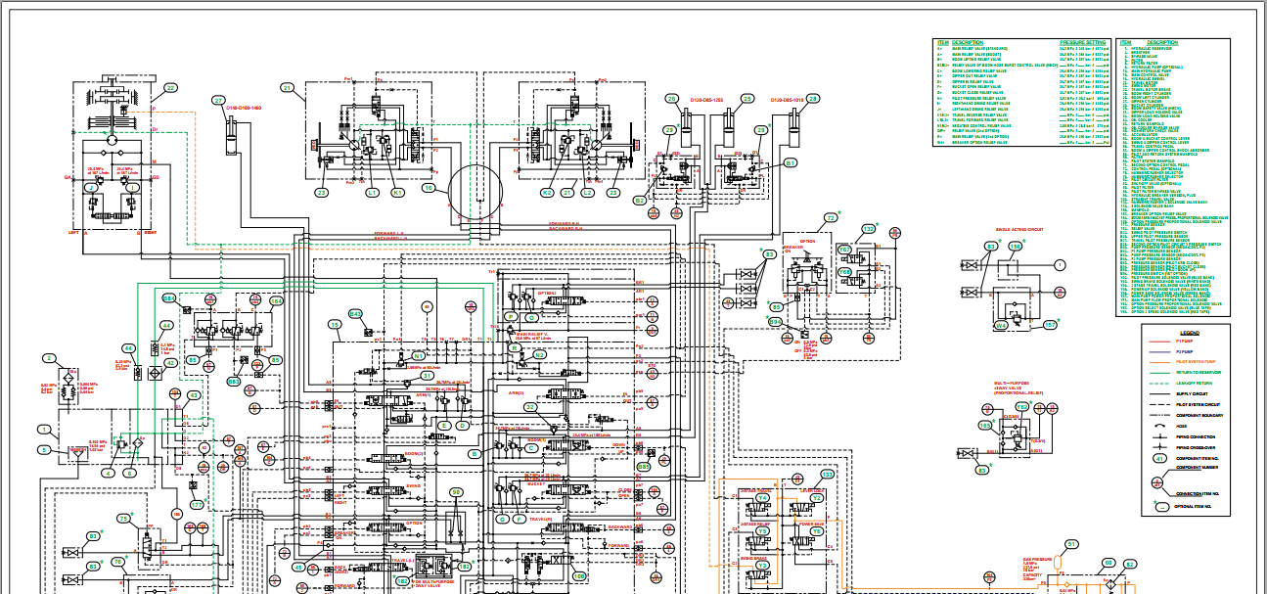This screenshot has height=594, width=1267.
Task: Click component number 22 bubble
Action: click(x=170, y=88)
